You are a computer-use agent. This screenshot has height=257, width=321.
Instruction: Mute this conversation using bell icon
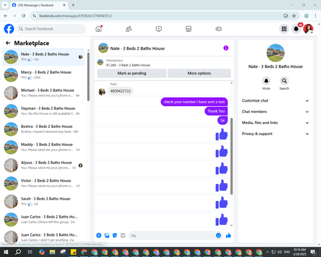[x=266, y=81]
